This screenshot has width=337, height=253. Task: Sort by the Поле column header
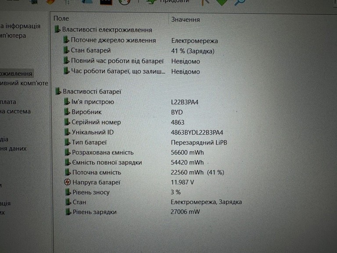(61, 18)
